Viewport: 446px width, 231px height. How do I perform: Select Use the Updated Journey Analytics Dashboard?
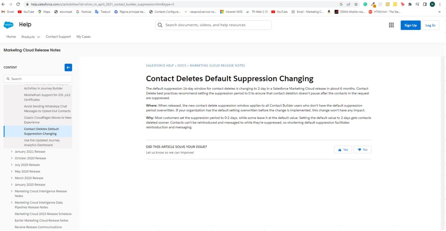[x=42, y=142]
